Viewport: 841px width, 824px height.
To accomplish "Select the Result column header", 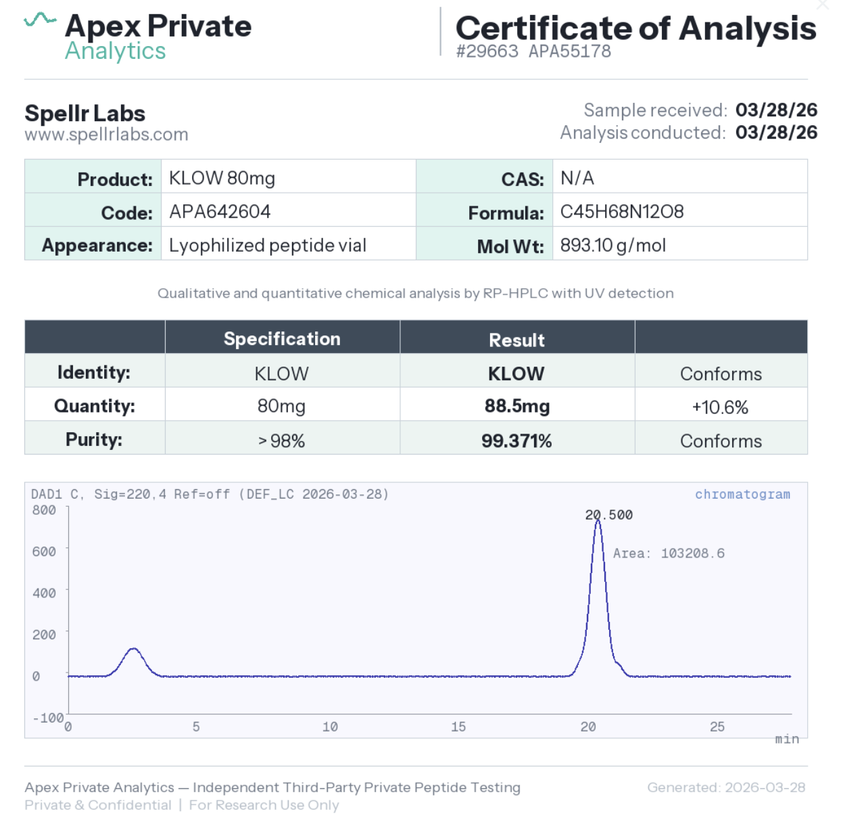I will click(x=516, y=340).
